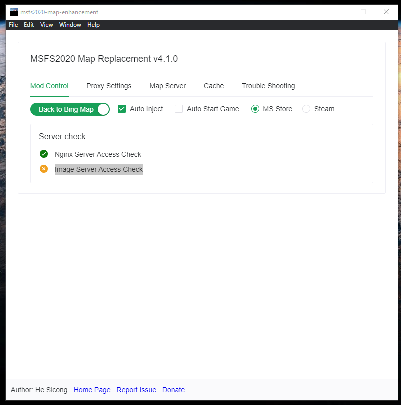Switch to the Proxy Settings tab
Viewport: 401px width, 405px height.
coord(109,86)
